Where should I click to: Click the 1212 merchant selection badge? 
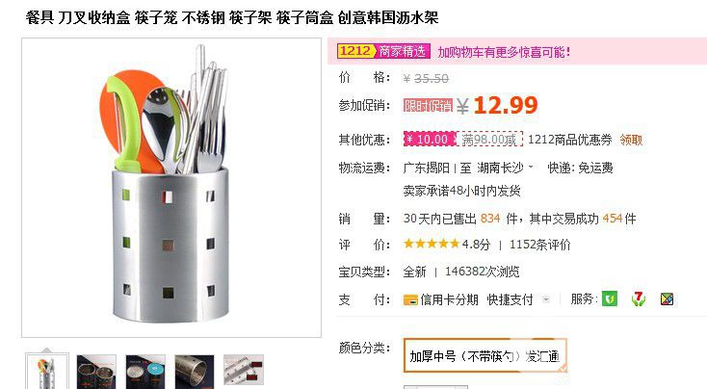[x=383, y=51]
